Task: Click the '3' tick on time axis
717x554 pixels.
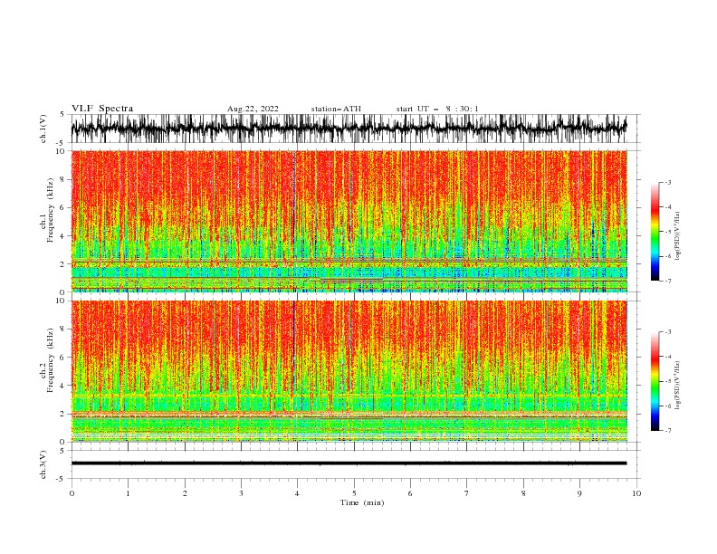Action: click(241, 493)
